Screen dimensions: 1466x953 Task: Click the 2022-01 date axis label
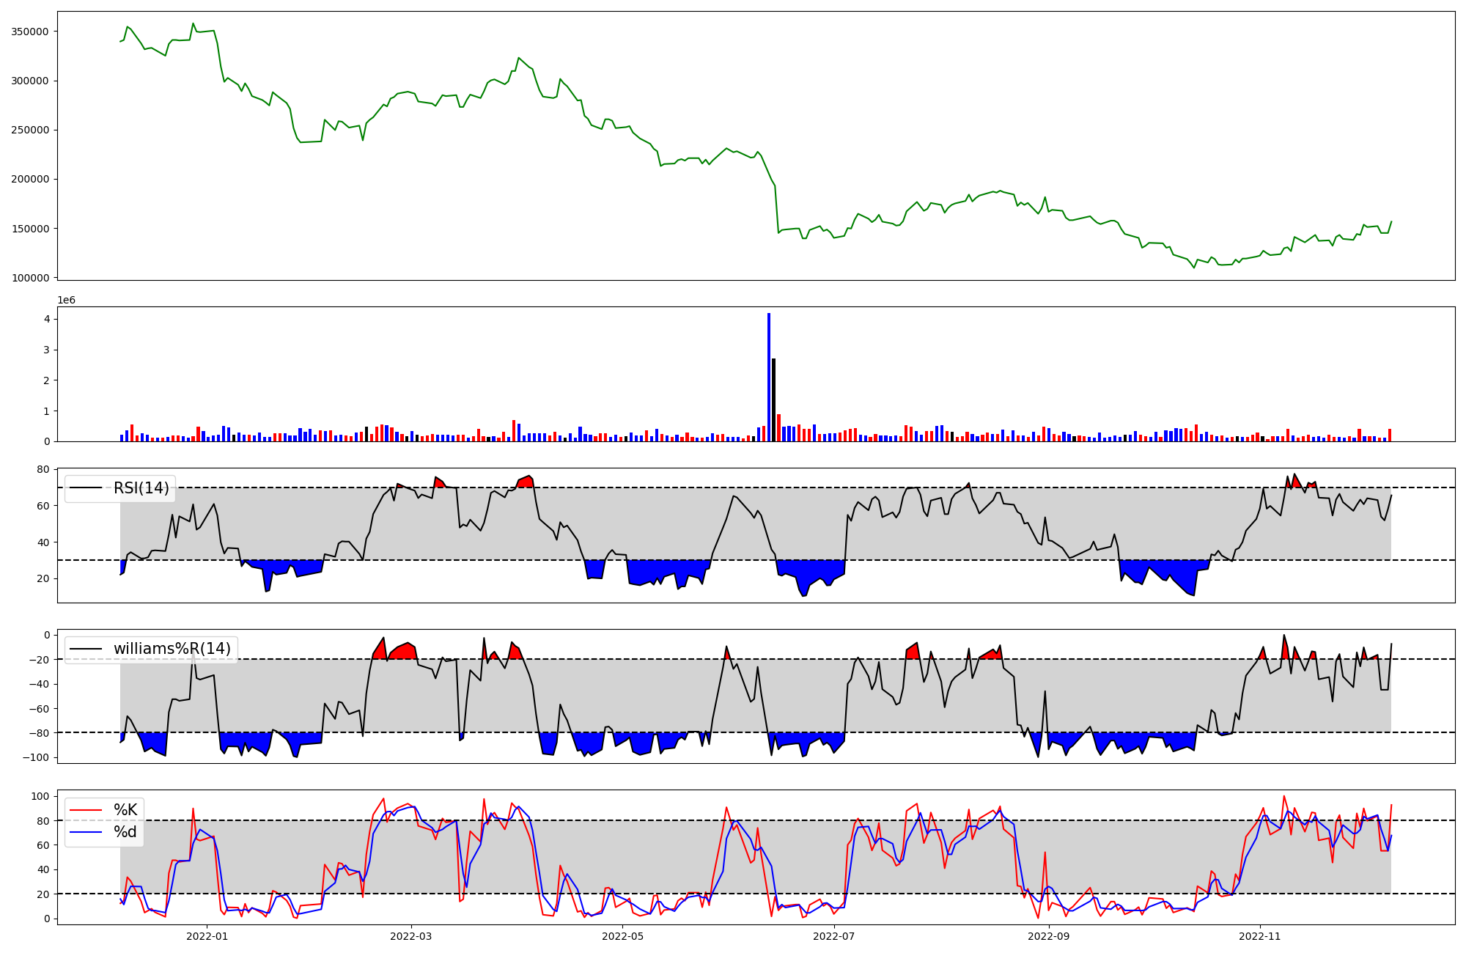point(207,936)
